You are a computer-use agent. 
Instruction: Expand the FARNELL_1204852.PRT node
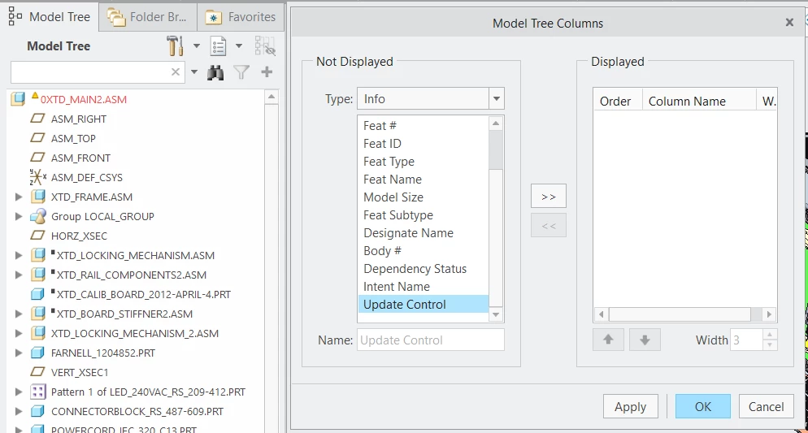point(19,353)
